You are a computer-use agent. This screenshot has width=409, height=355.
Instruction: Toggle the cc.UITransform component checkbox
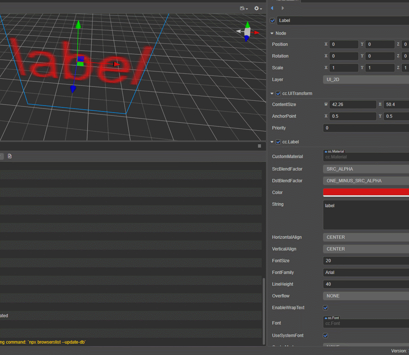278,94
